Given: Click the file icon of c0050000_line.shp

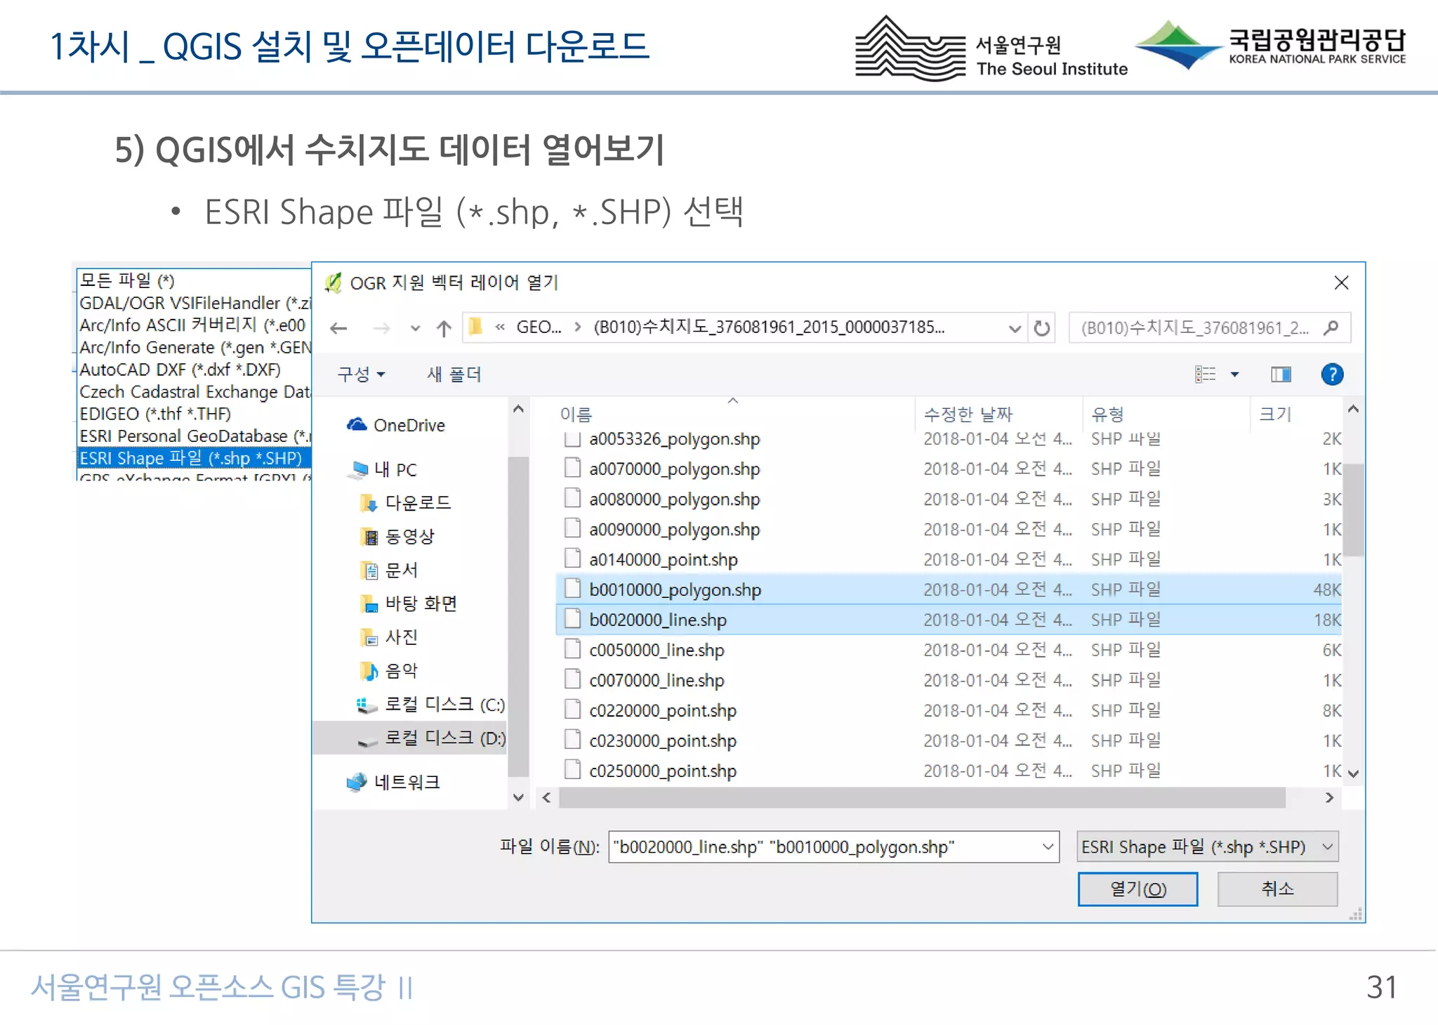Looking at the screenshot, I should [x=573, y=649].
